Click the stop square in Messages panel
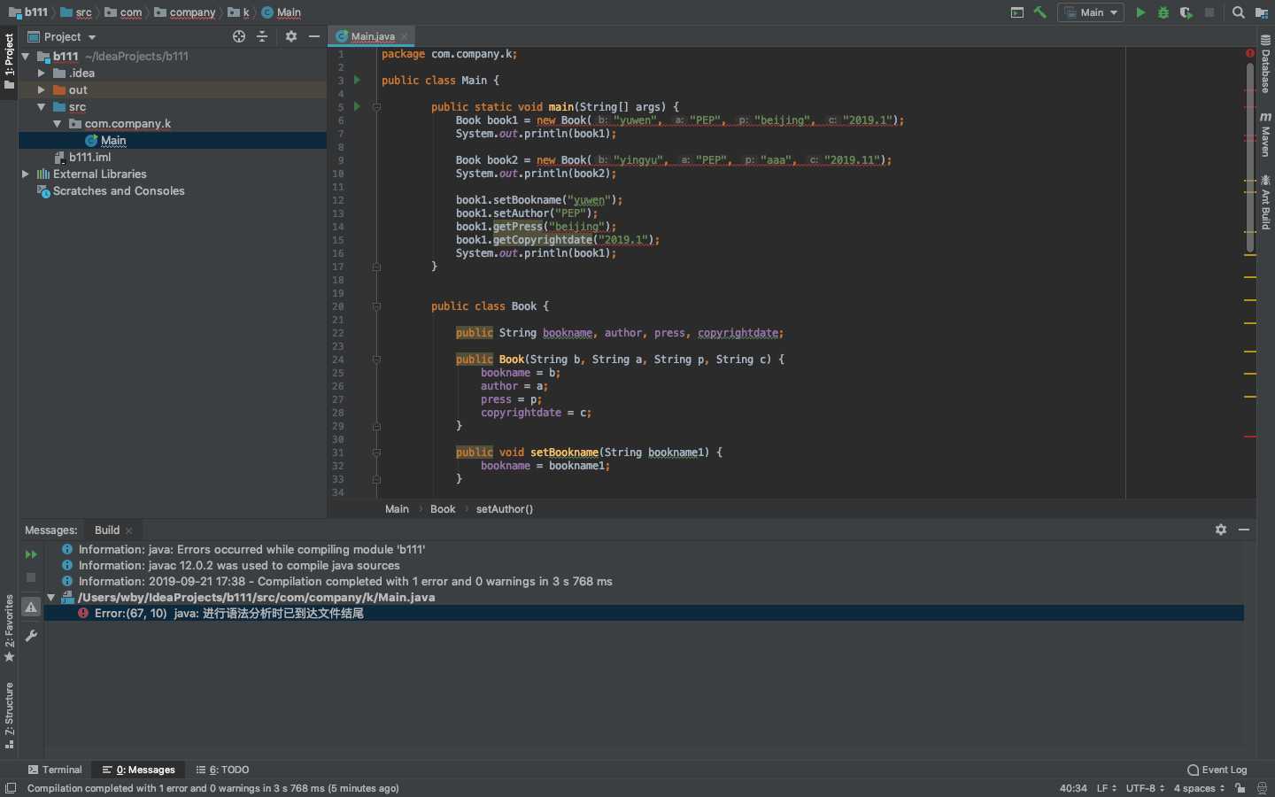The image size is (1275, 797). 31,577
